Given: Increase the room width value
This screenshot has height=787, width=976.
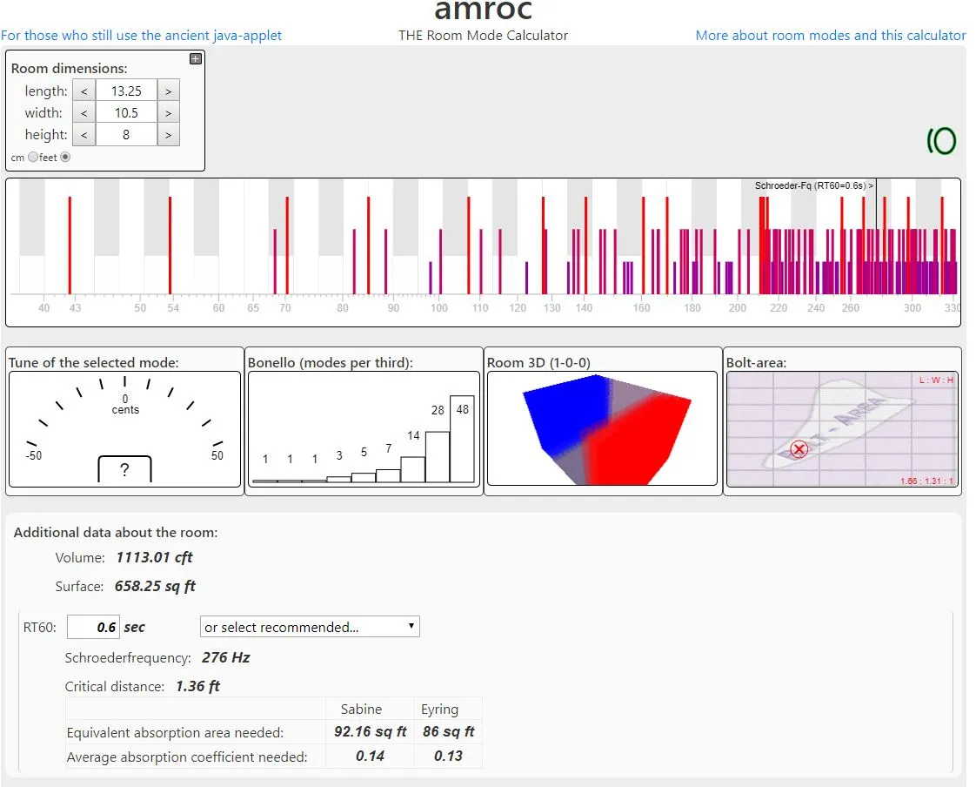Looking at the screenshot, I should pos(168,112).
